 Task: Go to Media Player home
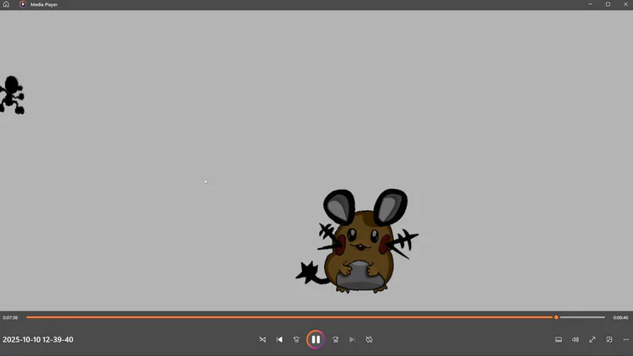(x=6, y=4)
